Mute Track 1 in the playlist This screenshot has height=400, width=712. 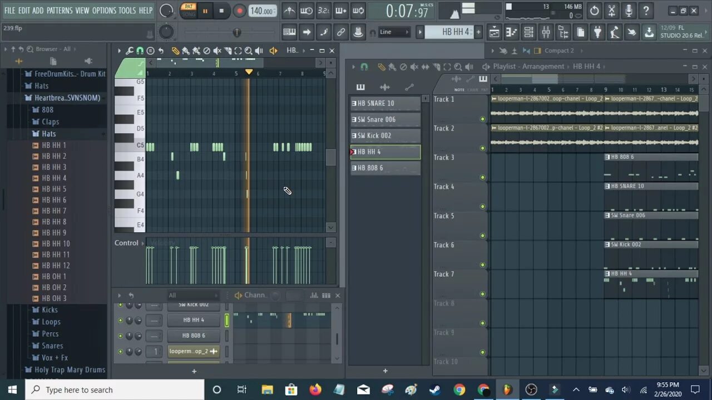pyautogui.click(x=482, y=119)
